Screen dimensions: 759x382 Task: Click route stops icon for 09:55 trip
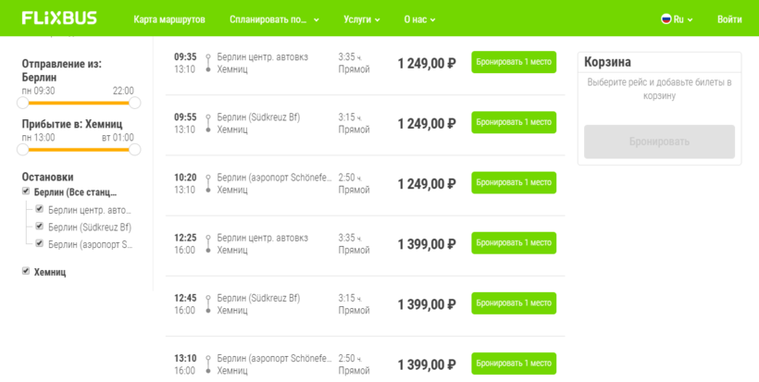[x=208, y=123]
